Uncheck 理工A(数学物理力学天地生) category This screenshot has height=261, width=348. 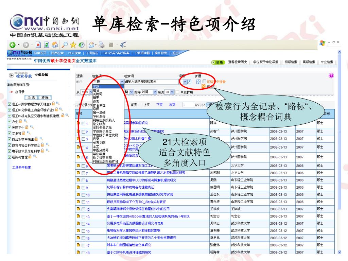10,104
